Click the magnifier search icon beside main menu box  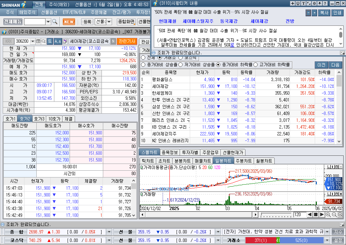55,22
